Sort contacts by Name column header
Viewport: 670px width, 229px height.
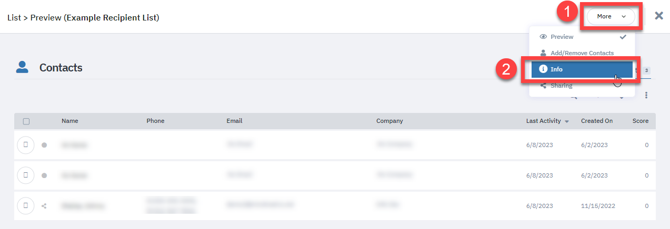69,121
